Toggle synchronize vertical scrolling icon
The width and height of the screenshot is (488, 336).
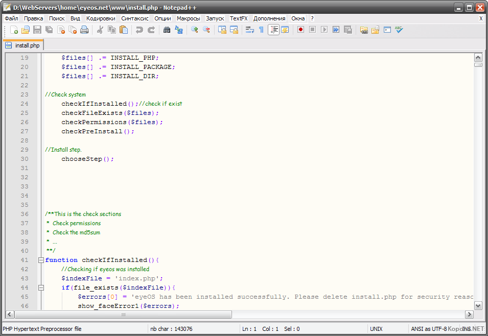pyautogui.click(x=222, y=30)
